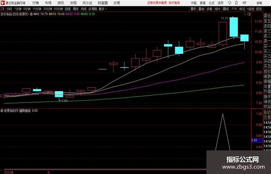Image resolution: width=271 pixels, height=174 pixels.
Task: Toggle the left panel icon beside 分时
Action: (x=2, y=9)
